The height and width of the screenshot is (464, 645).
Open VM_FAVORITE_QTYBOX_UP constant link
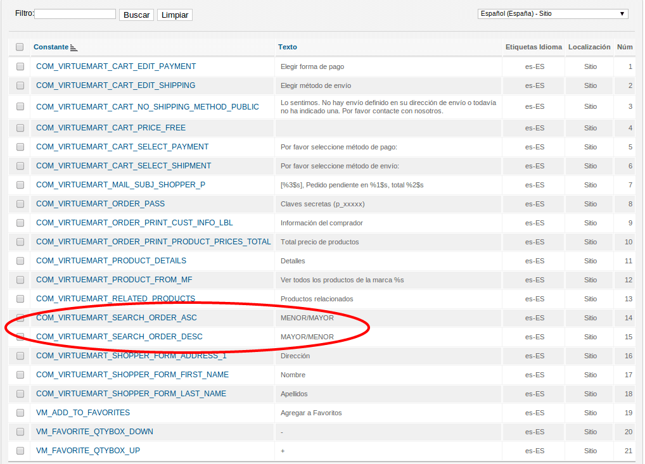(88, 451)
